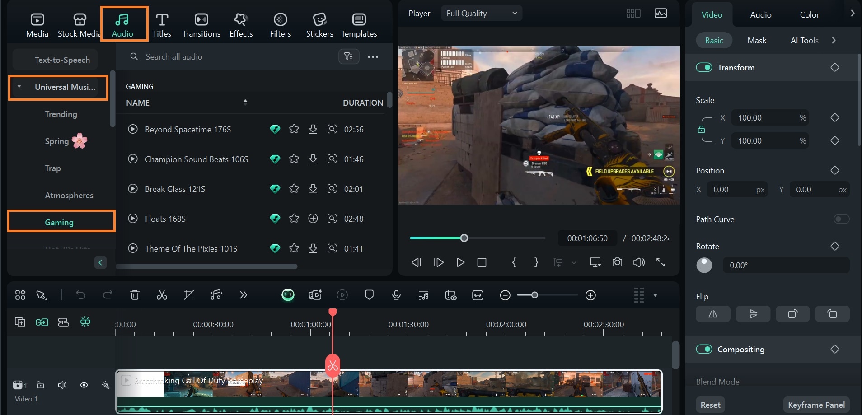
Task: Open the Keyframe Panel
Action: coord(816,405)
